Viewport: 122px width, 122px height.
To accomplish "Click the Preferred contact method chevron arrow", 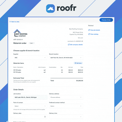I will tap(81, 106).
